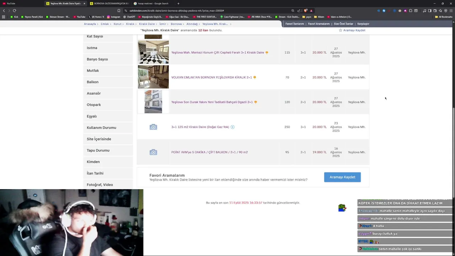Go to the Altındağ breadcrumb link

coord(192,24)
